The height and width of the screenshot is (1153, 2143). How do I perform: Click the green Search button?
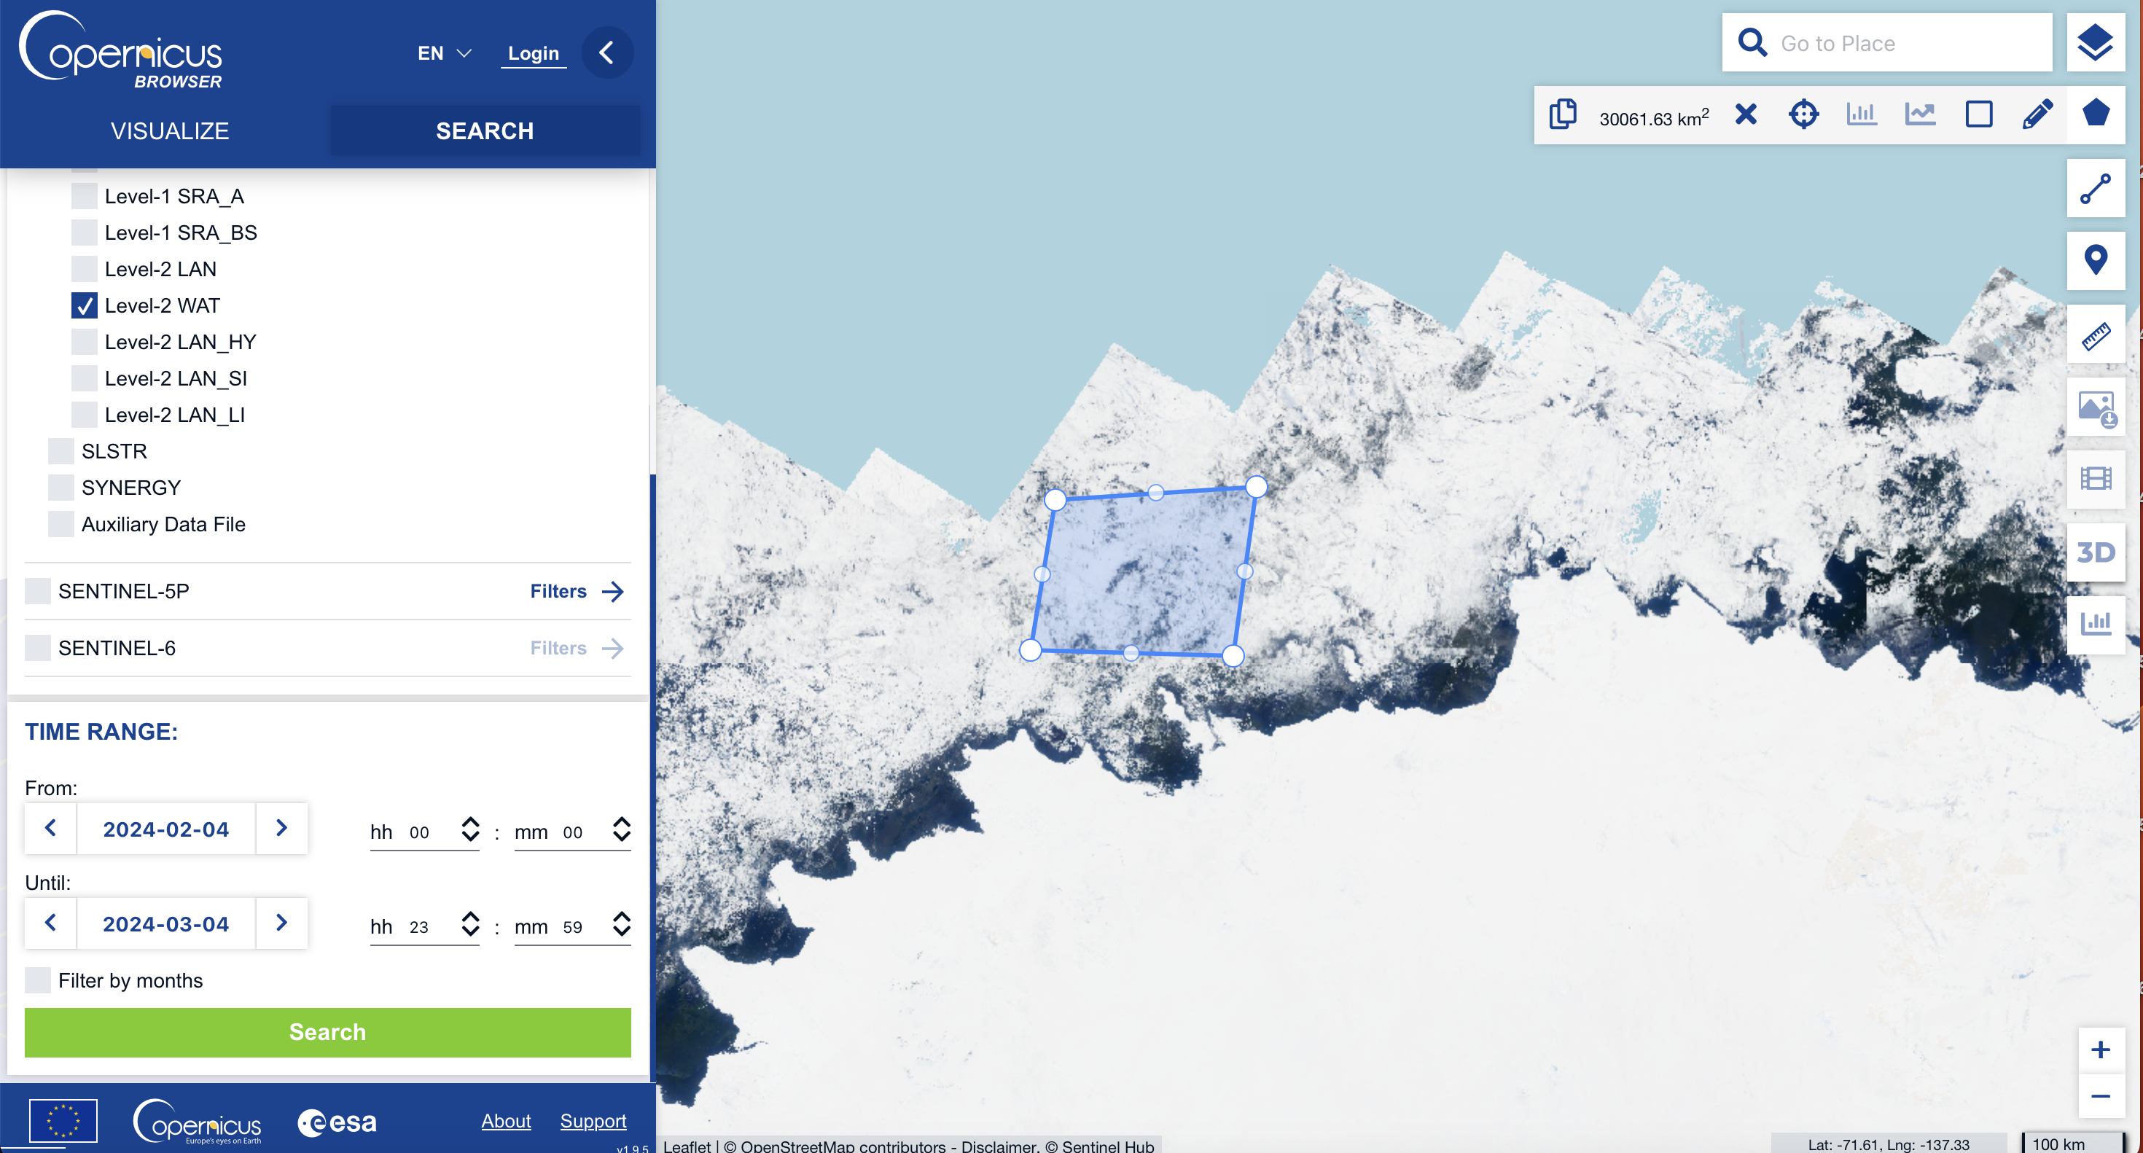[x=328, y=1032]
